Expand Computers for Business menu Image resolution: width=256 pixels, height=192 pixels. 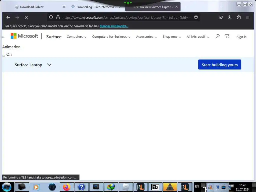pos(111,37)
